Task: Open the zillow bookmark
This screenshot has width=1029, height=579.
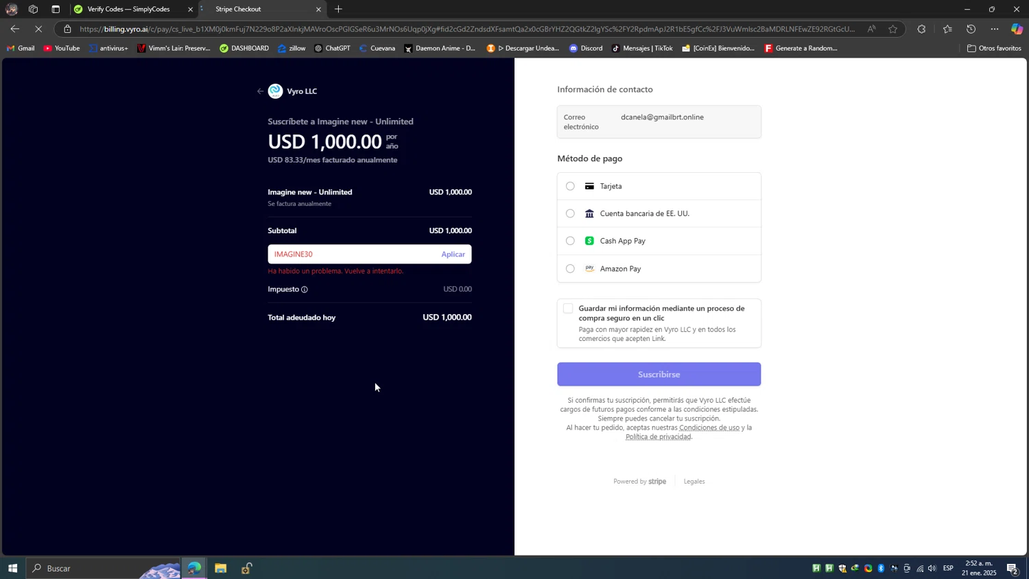Action: (x=292, y=48)
